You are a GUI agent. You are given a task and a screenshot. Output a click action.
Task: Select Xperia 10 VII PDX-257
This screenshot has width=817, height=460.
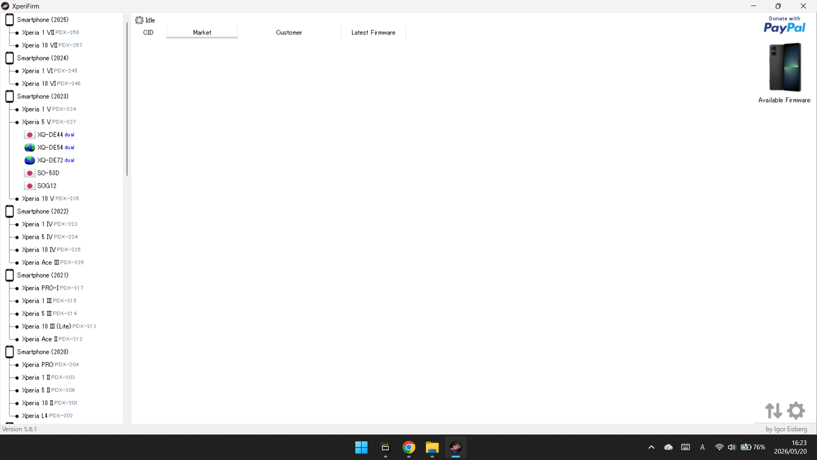pyautogui.click(x=52, y=45)
